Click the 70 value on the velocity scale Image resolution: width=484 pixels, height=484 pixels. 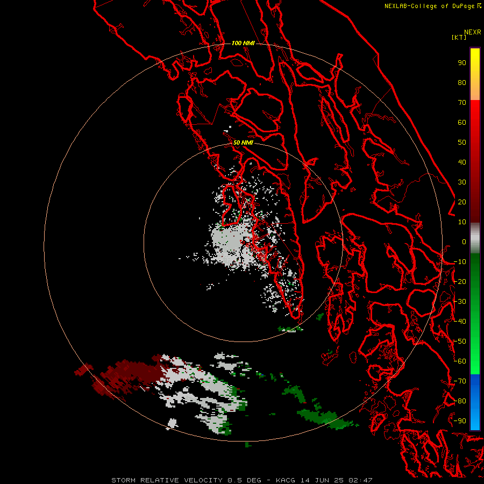click(x=462, y=103)
